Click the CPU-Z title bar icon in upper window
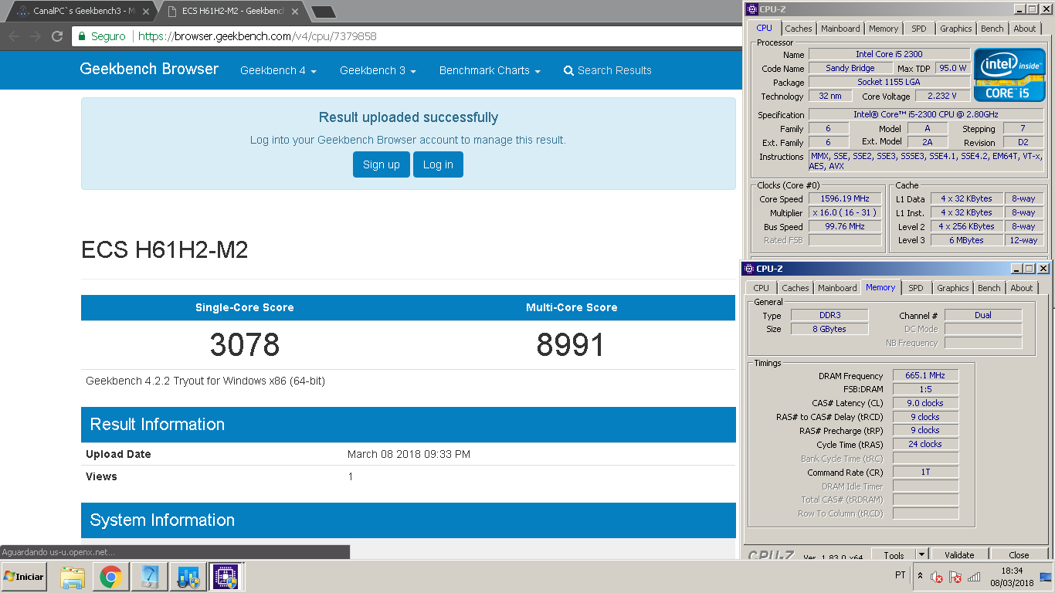 click(x=752, y=9)
